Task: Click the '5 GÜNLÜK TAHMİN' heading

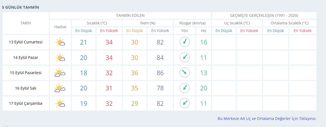Action: (x=21, y=7)
